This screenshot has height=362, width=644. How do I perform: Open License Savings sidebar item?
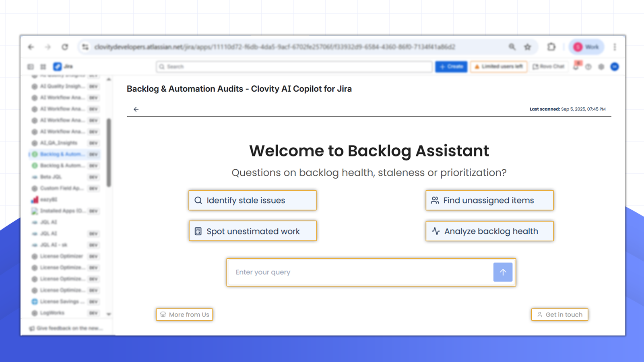(x=66, y=302)
